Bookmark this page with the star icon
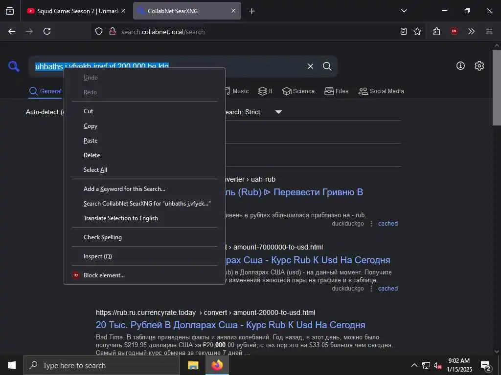 click(417, 31)
